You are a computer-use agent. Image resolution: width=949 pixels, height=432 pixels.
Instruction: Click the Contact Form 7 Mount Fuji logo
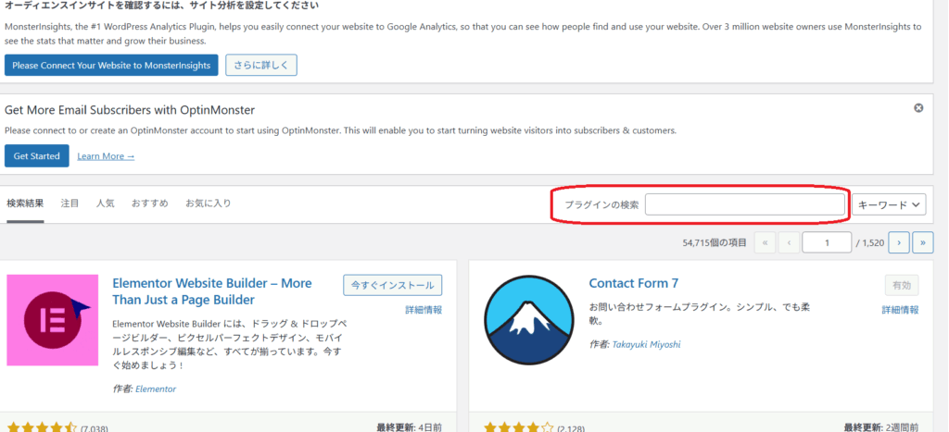[x=529, y=320]
